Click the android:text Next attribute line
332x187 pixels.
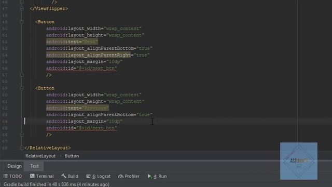coord(72,42)
